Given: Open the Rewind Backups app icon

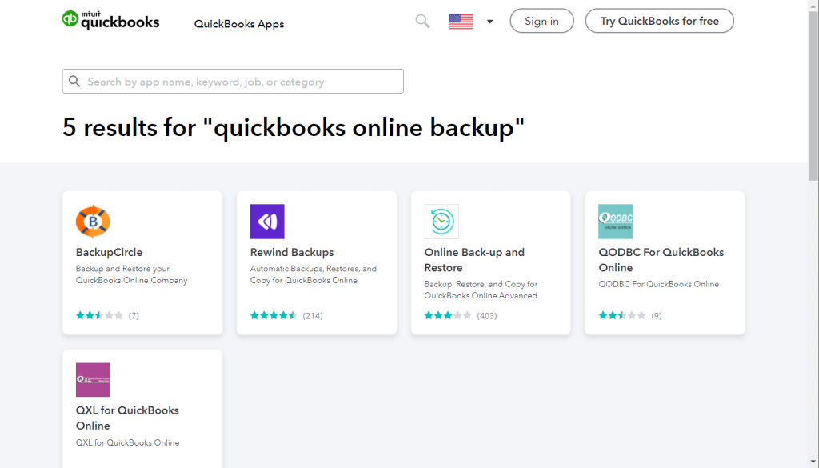Looking at the screenshot, I should [x=267, y=222].
